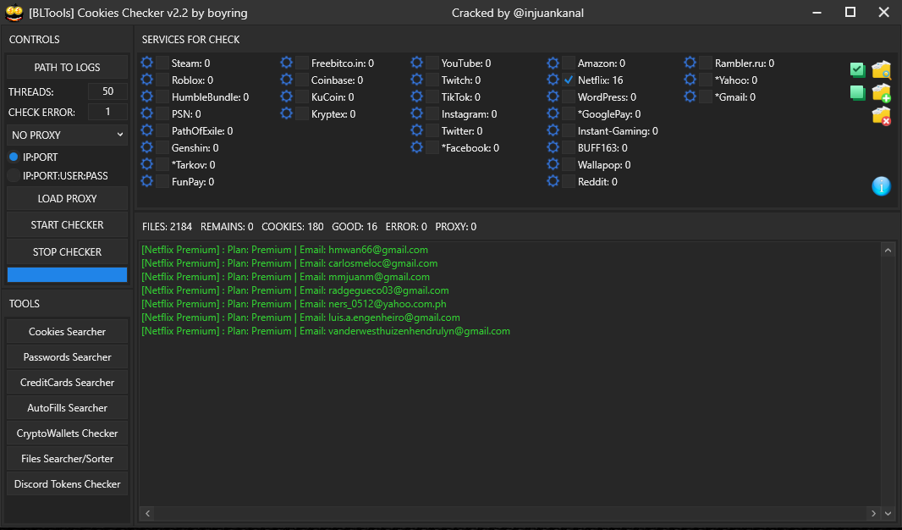The image size is (902, 530).
Task: Open the CreditCards Searcher tool
Action: pyautogui.click(x=68, y=382)
